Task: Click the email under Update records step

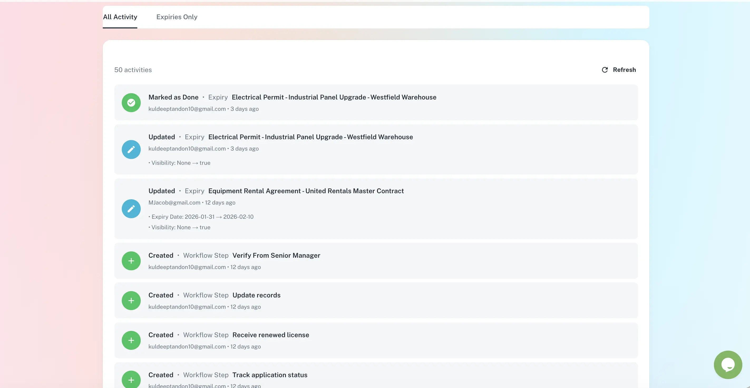Action: point(187,307)
